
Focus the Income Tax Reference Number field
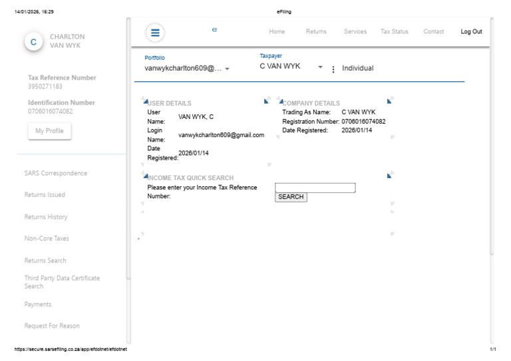tap(315, 187)
